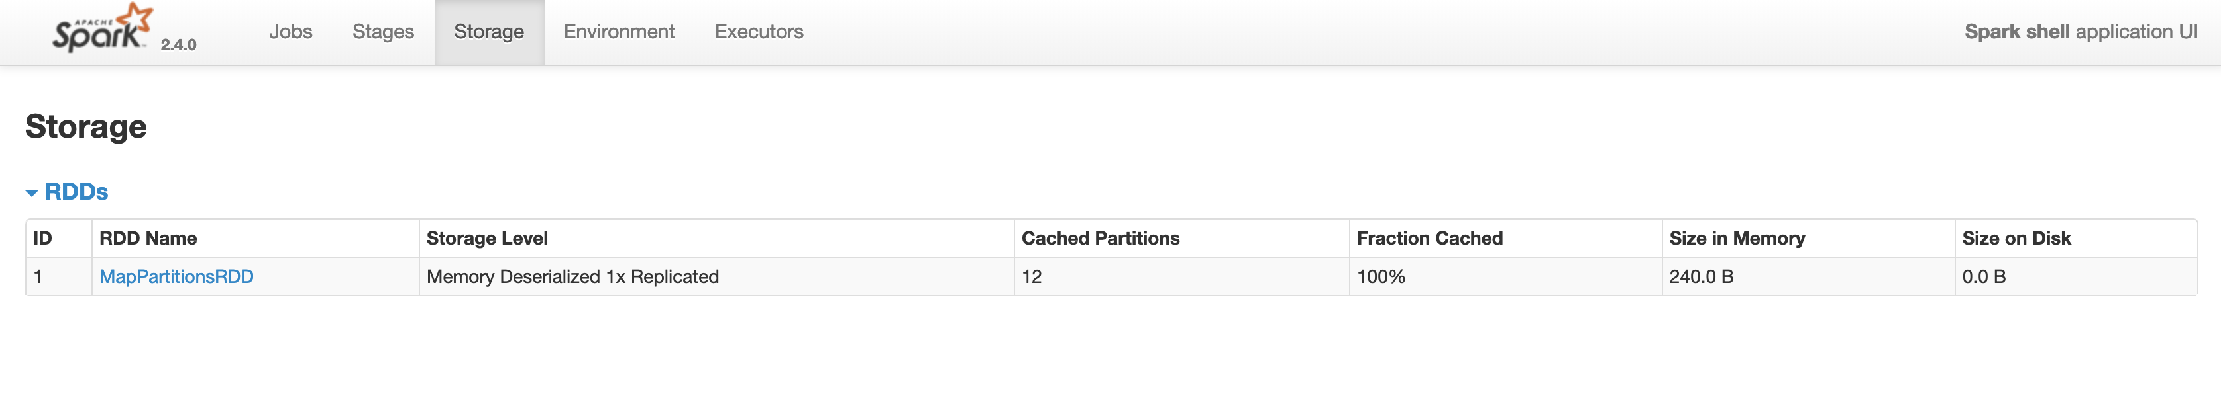Screen dimensions: 2221x410
Task: Collapse the RDDs section arrow
Action: click(x=32, y=193)
